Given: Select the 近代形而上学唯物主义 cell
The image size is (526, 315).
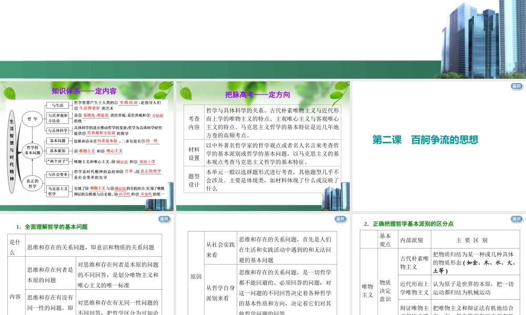Looking at the screenshot, I should coord(414,288).
